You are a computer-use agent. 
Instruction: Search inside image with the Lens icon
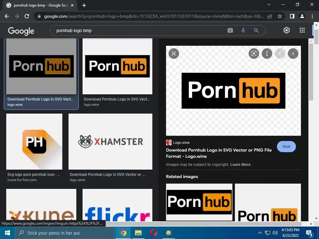tap(254, 54)
